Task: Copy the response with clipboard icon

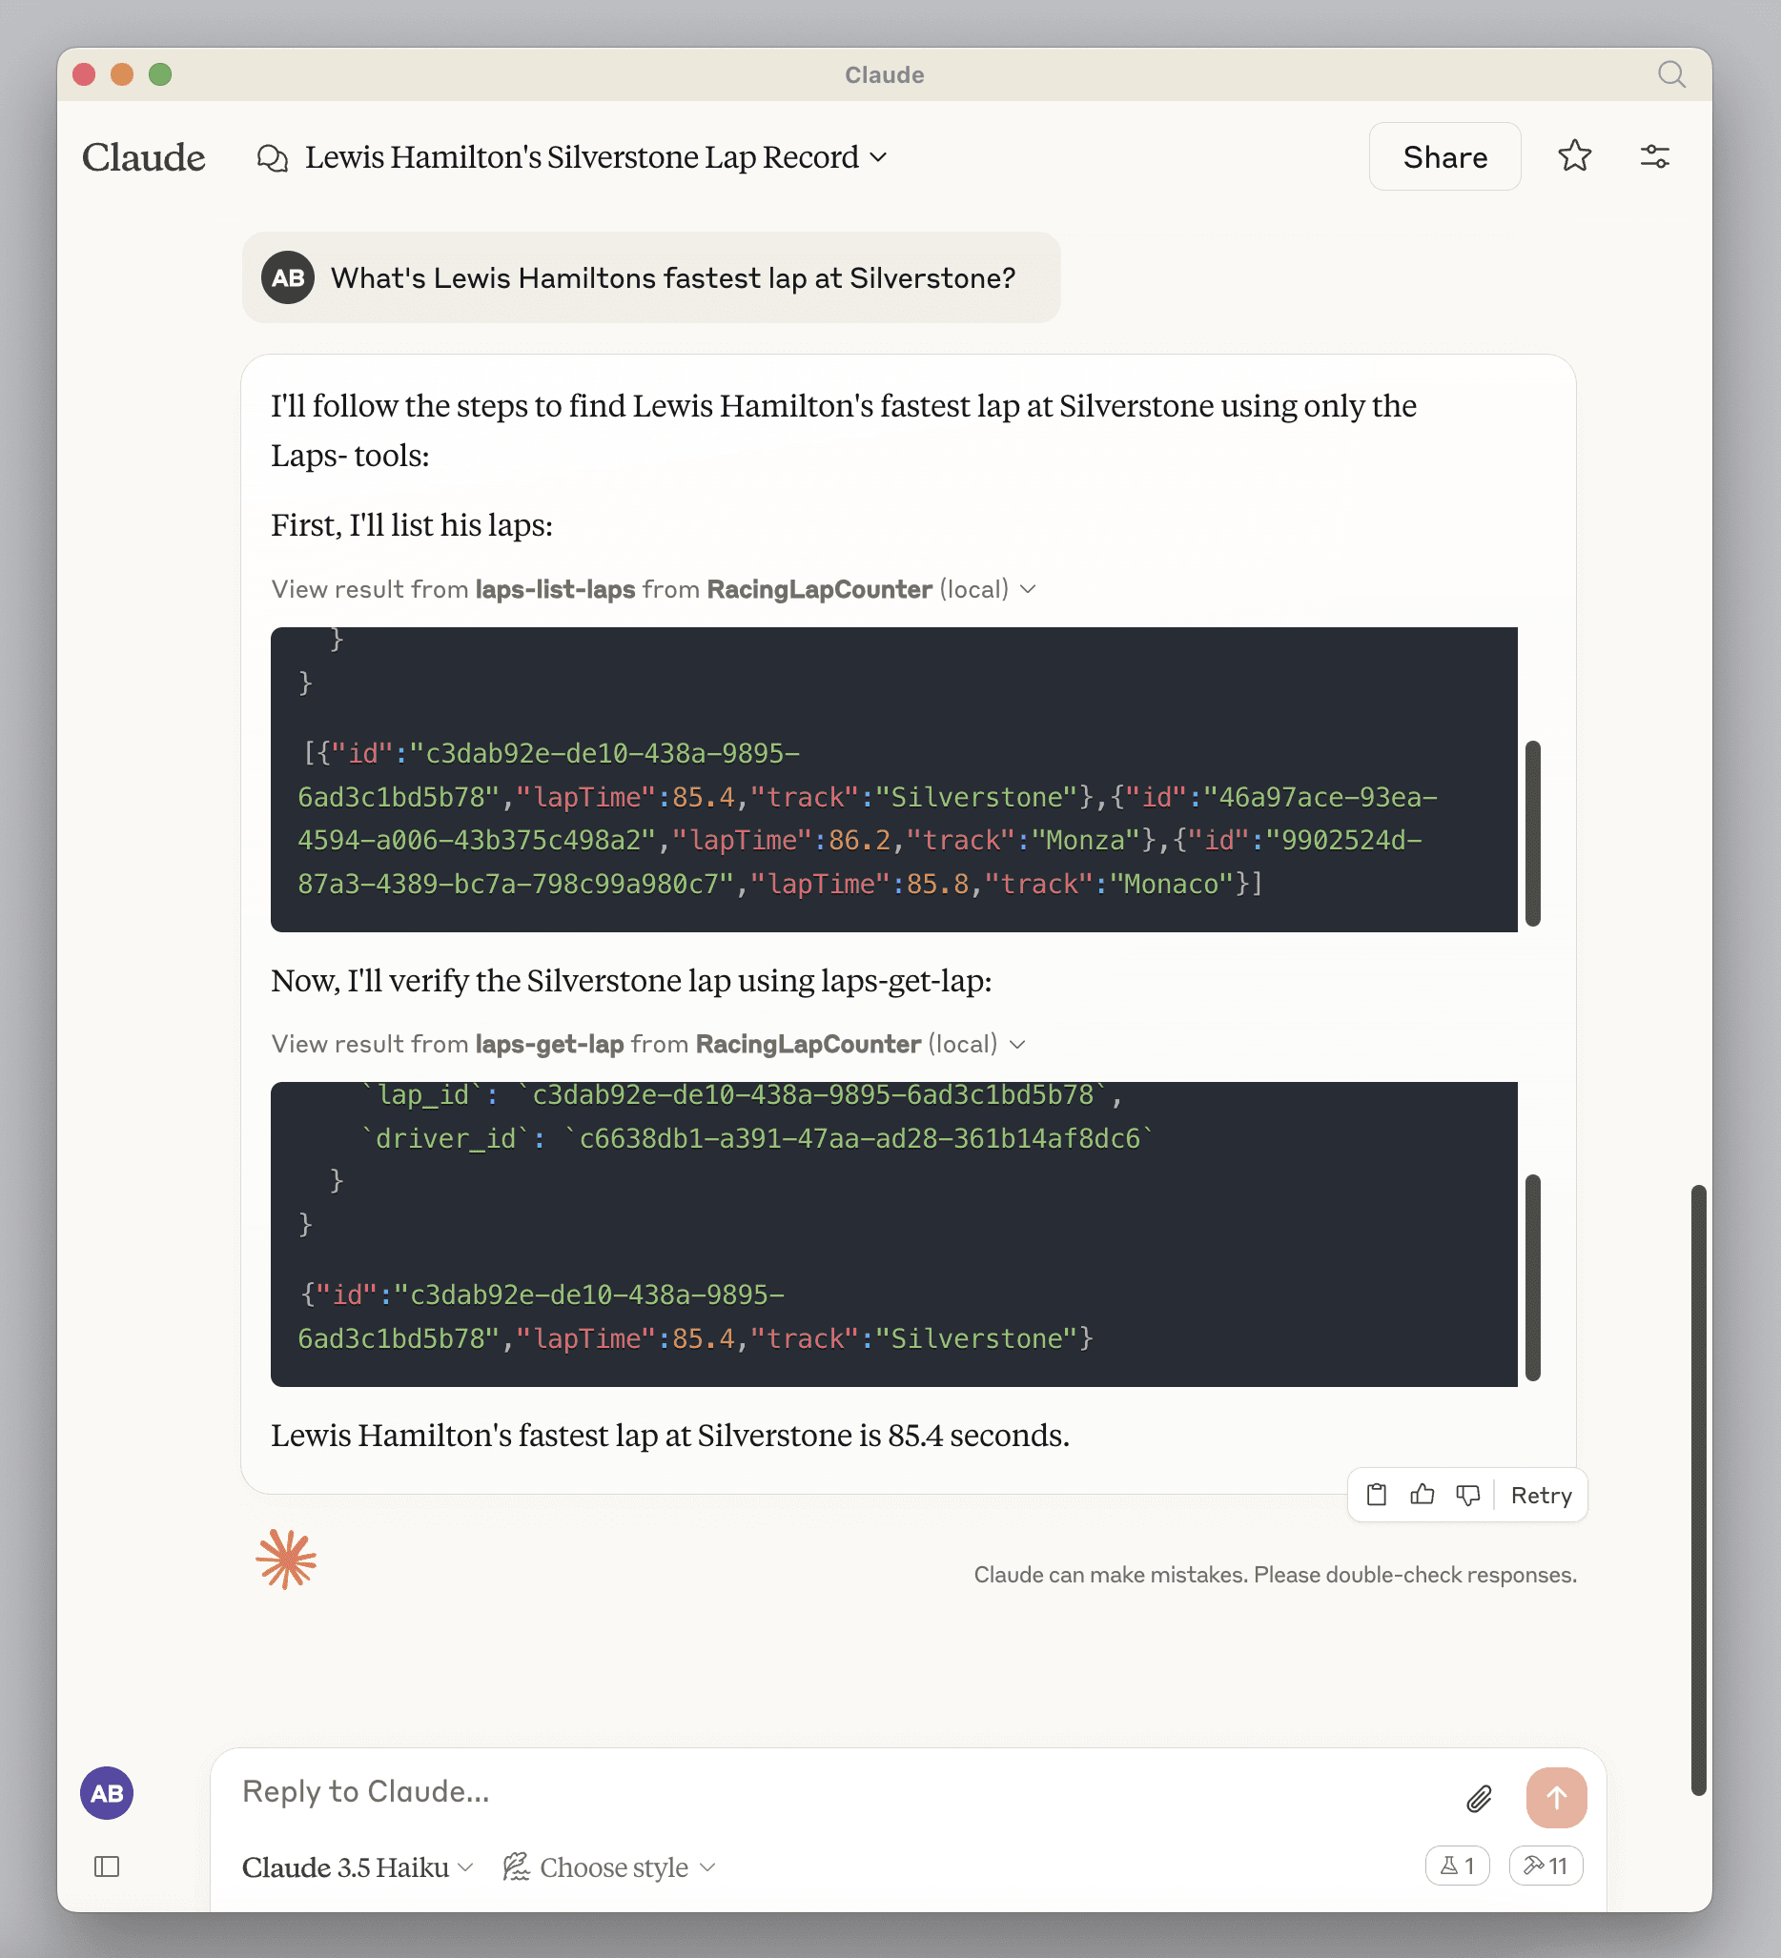Action: pos(1376,1495)
